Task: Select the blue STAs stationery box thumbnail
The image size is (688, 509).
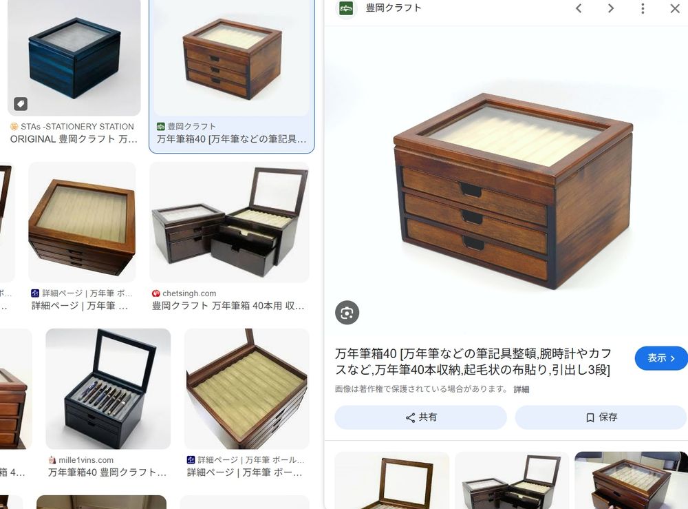Action: [74, 58]
